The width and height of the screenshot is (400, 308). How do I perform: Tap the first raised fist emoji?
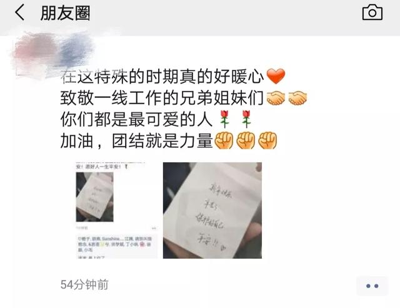pos(224,140)
